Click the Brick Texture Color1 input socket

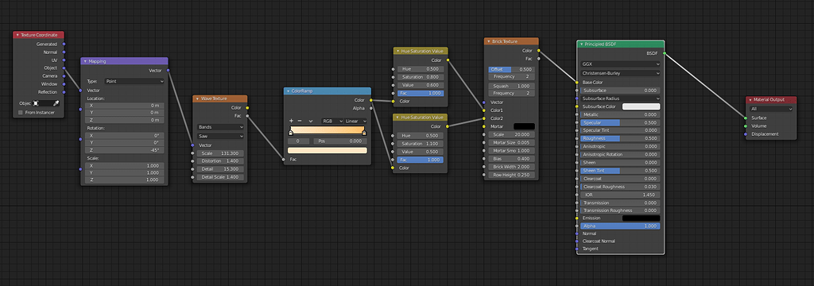pos(484,110)
